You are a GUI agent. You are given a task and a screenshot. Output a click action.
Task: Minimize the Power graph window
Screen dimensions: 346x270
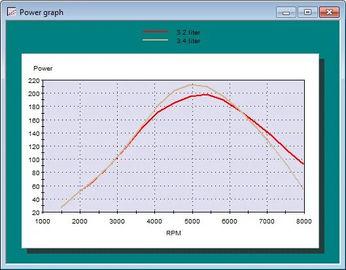[x=286, y=12]
